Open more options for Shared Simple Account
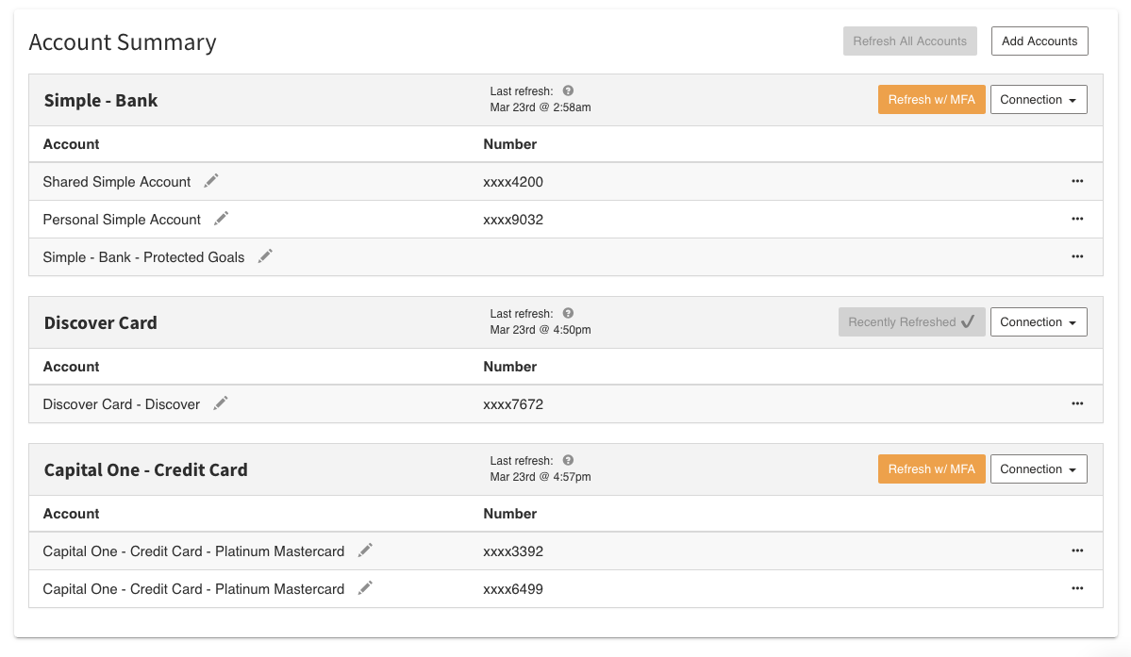The width and height of the screenshot is (1131, 657). [x=1077, y=181]
